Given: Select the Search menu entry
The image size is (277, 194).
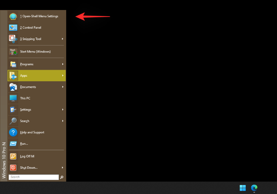Looking at the screenshot, I should tap(25, 121).
